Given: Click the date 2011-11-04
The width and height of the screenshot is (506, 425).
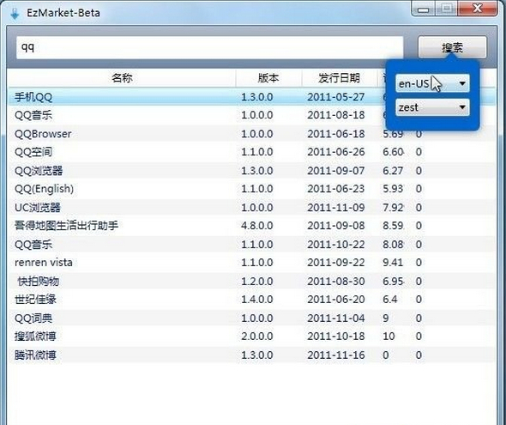Looking at the screenshot, I should click(336, 319).
